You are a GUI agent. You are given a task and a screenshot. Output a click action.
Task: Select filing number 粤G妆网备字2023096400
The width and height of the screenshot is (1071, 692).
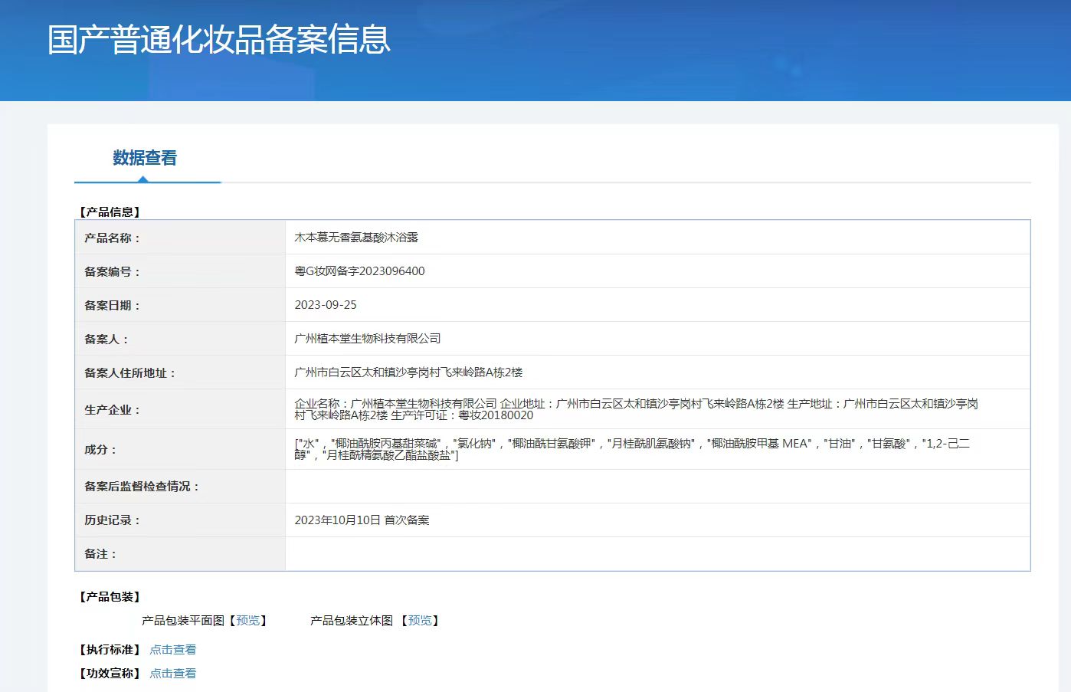[x=359, y=271]
